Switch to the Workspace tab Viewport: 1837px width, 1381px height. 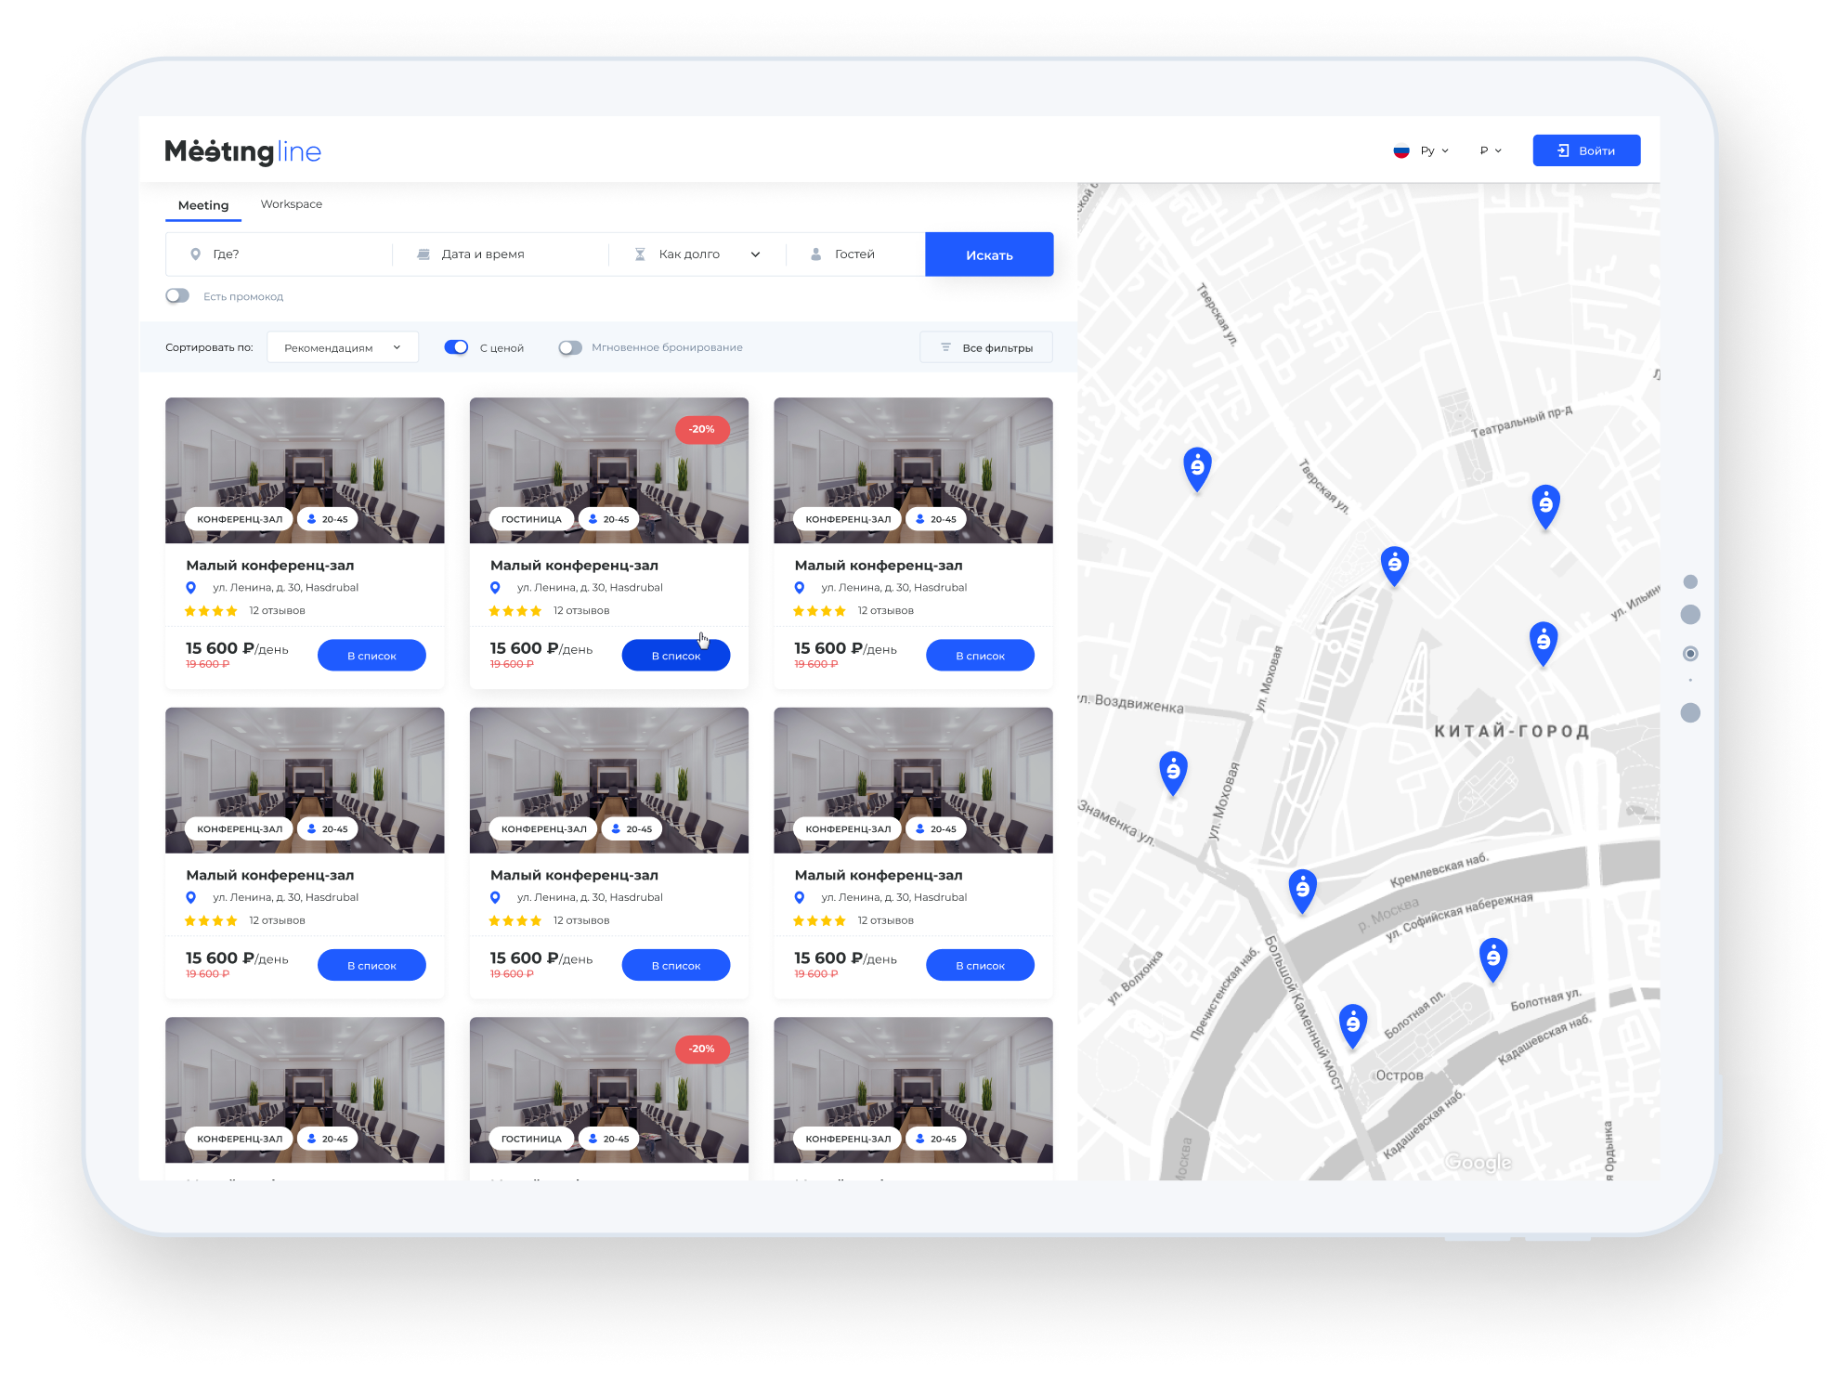pyautogui.click(x=291, y=204)
